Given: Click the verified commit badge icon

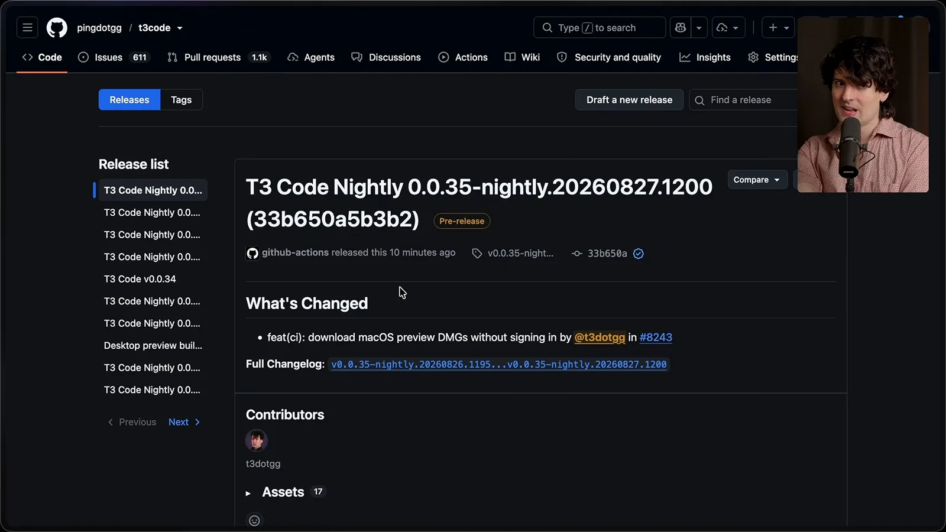Looking at the screenshot, I should (x=639, y=254).
